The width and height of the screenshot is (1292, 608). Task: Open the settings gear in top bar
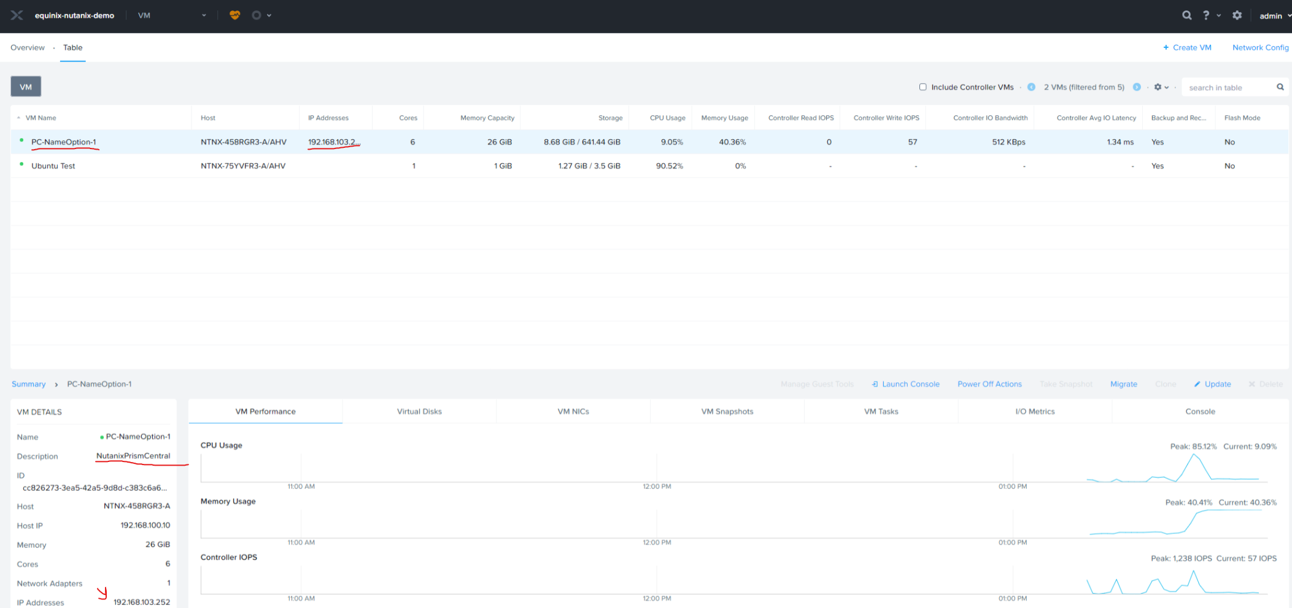[x=1237, y=15]
